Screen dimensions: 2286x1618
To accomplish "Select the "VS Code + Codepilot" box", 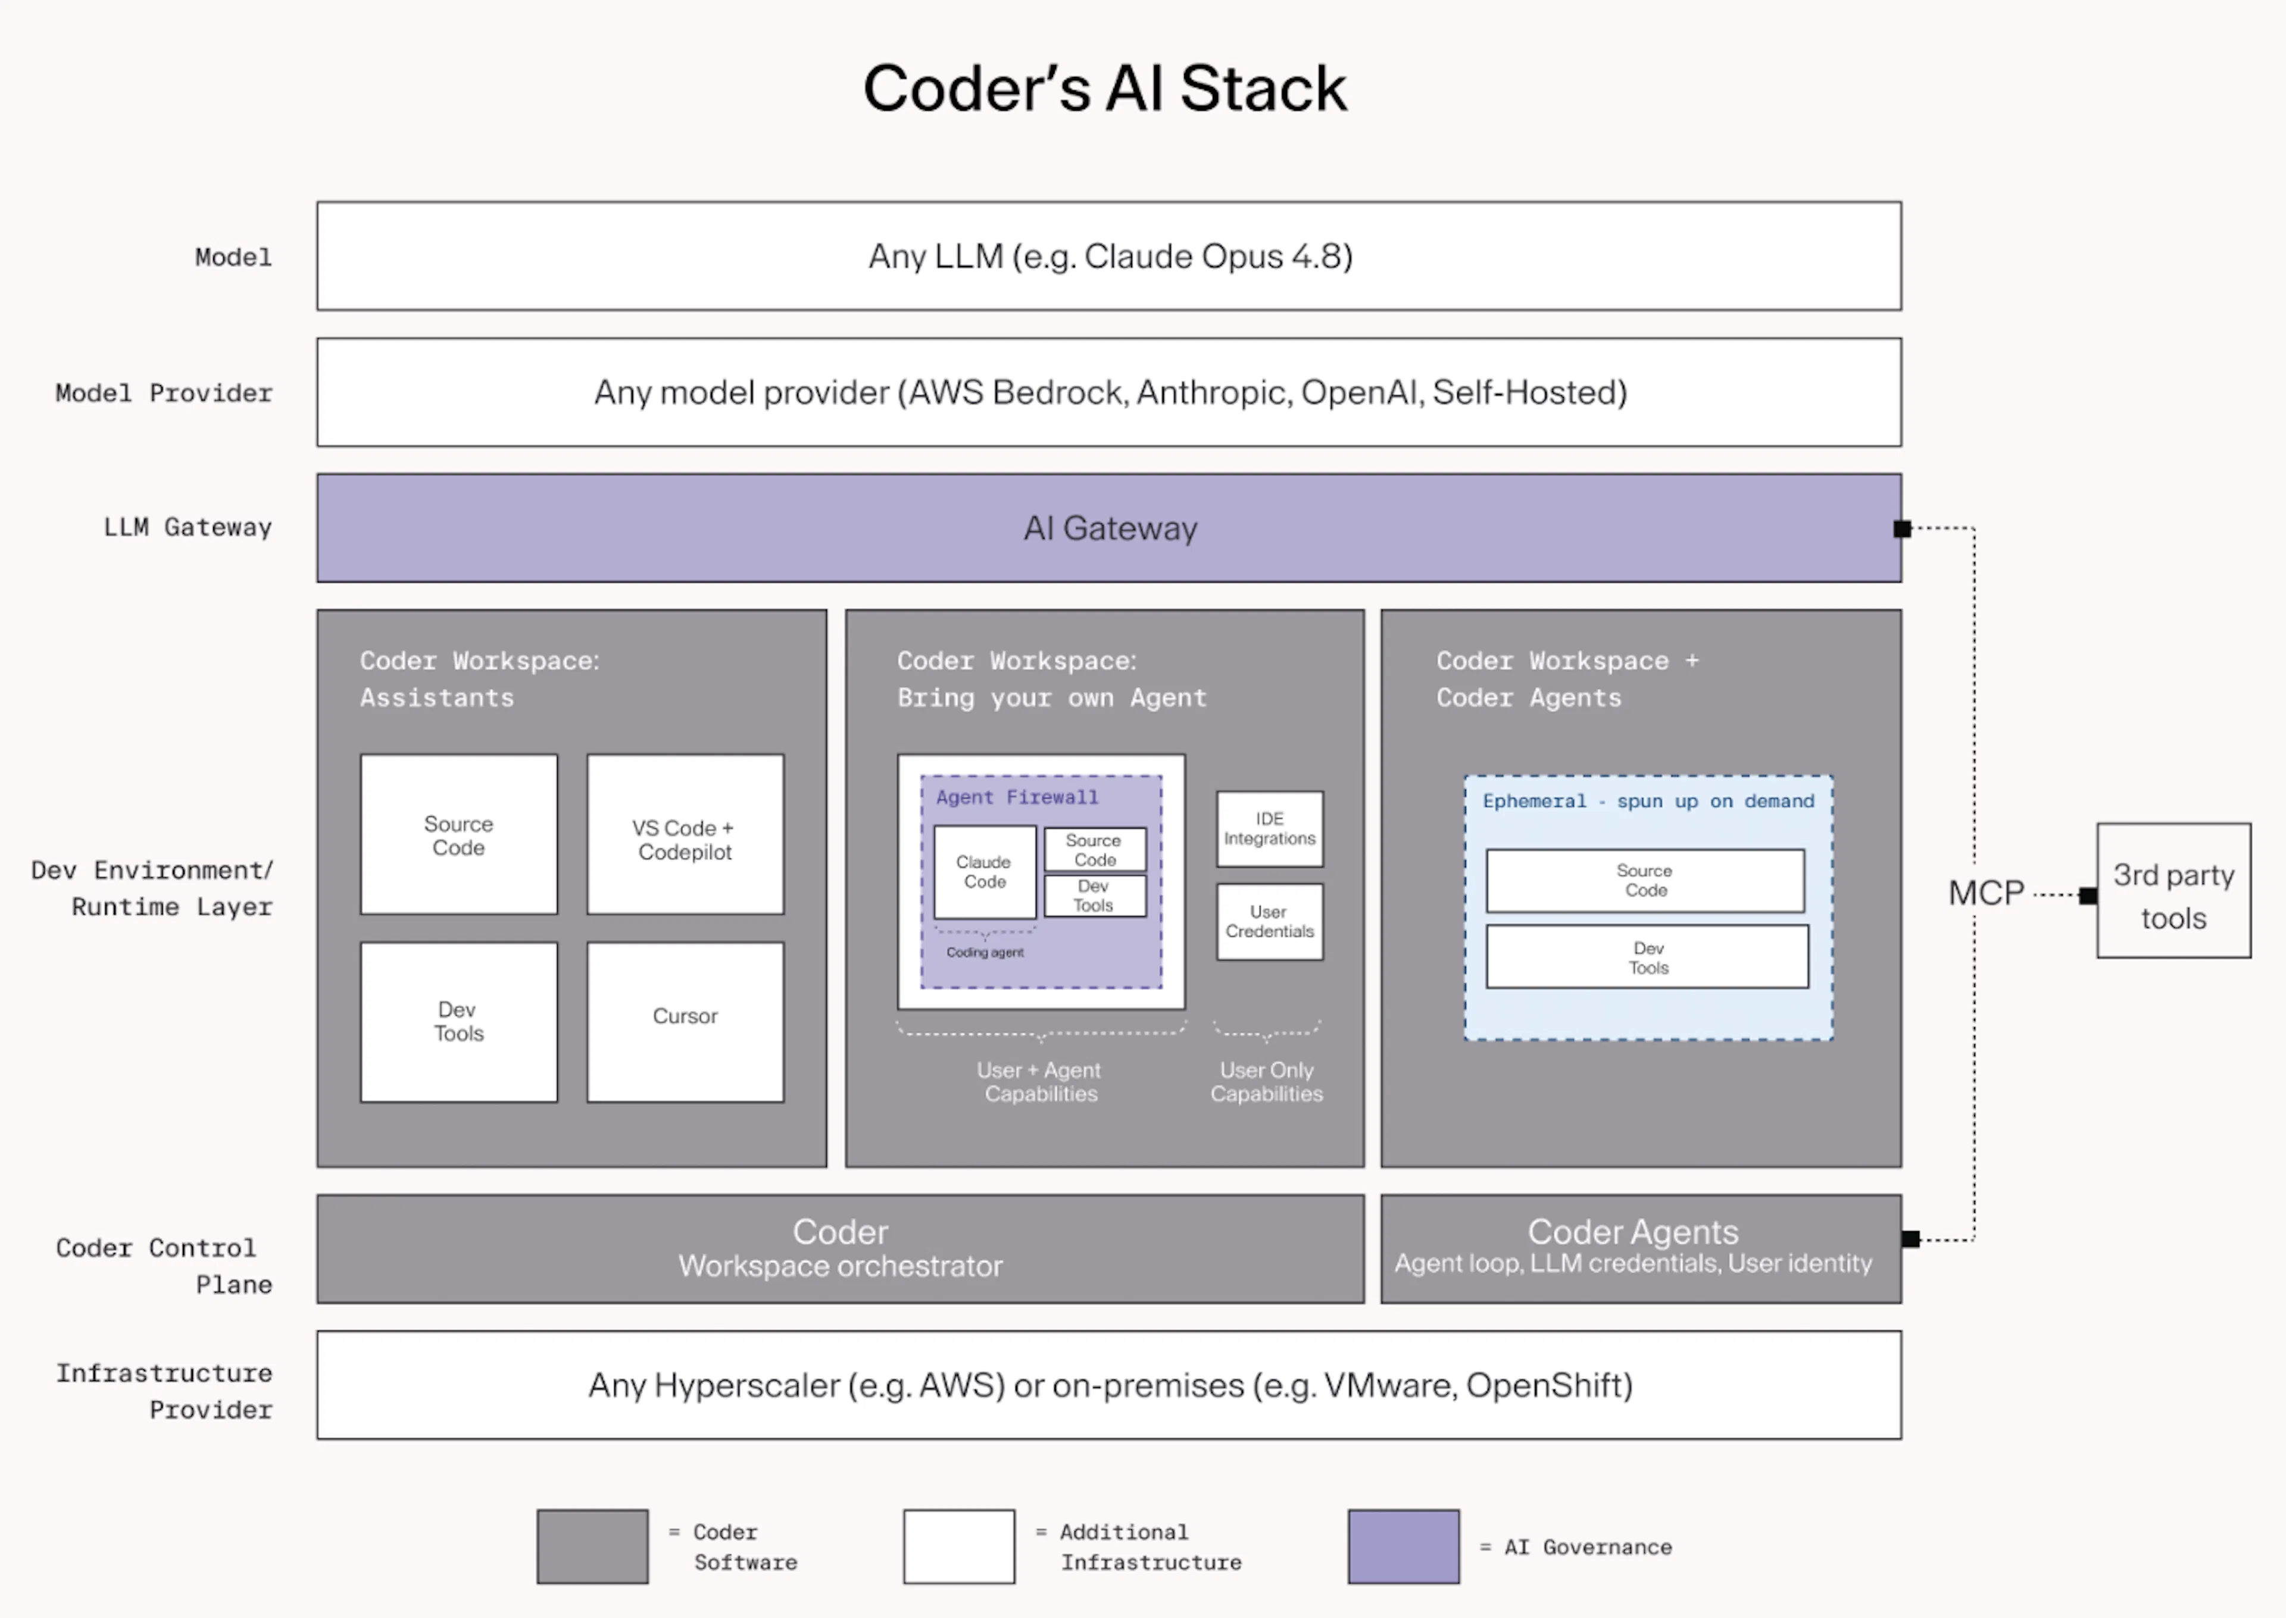I will (x=685, y=835).
